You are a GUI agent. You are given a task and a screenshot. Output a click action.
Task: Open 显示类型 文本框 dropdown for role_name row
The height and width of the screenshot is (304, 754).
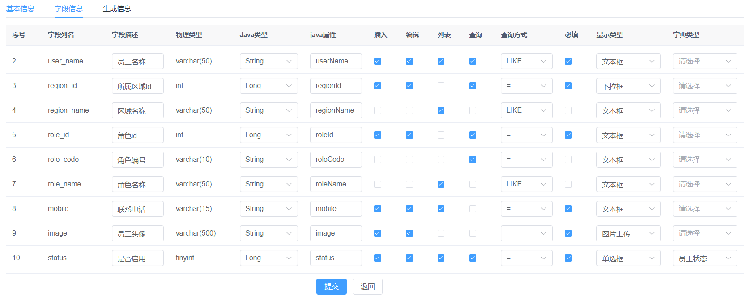(629, 184)
